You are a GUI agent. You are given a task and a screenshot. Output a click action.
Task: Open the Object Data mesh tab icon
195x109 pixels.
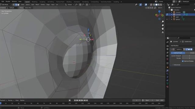click(167, 84)
